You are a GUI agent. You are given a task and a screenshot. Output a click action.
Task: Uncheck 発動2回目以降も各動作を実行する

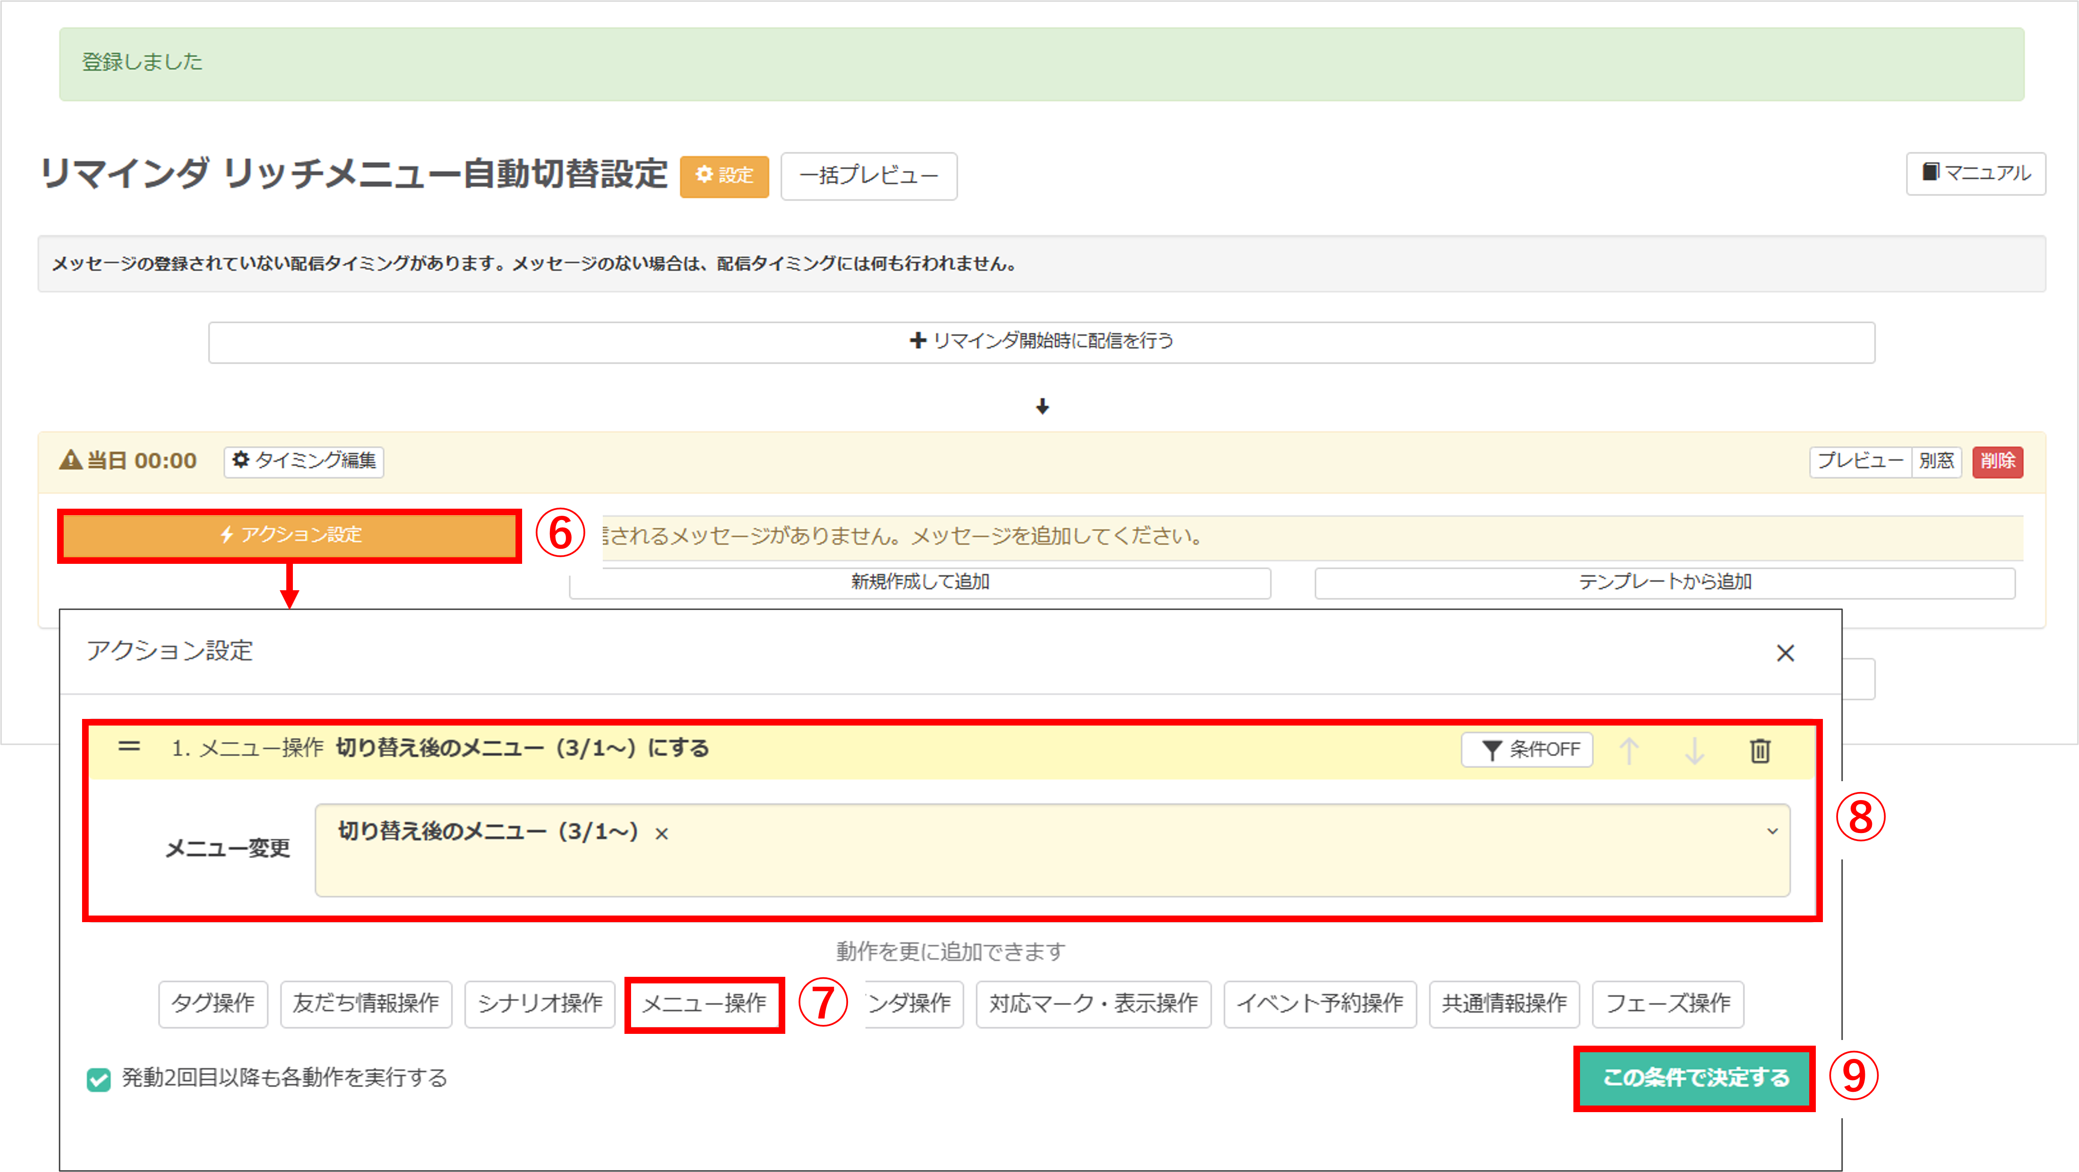tap(99, 1079)
